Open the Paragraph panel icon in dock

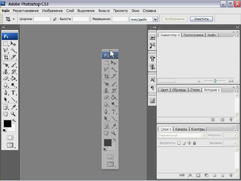(152, 88)
